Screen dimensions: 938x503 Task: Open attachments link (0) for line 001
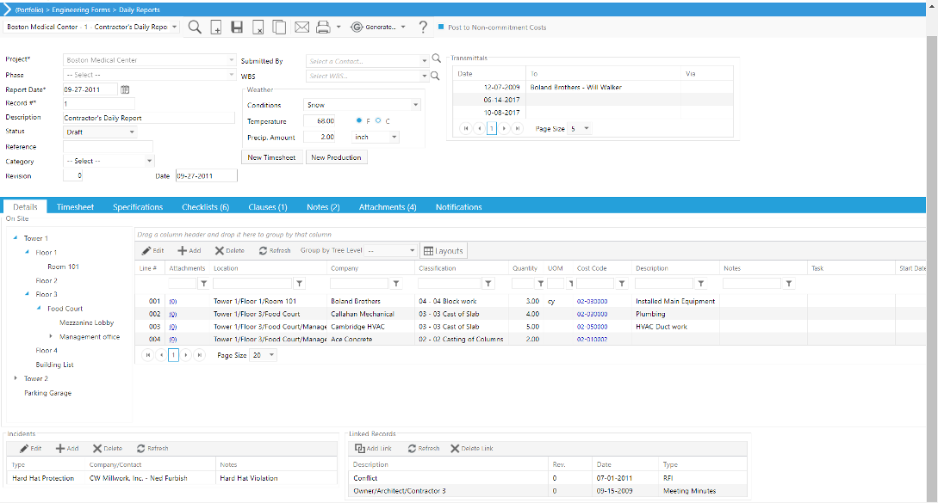click(173, 302)
